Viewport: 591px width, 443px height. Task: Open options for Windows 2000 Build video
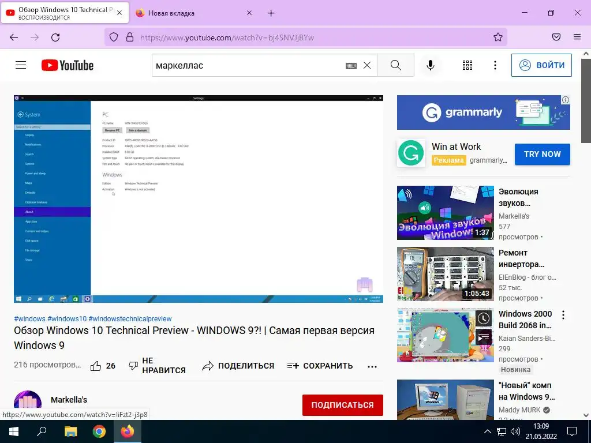(x=563, y=315)
